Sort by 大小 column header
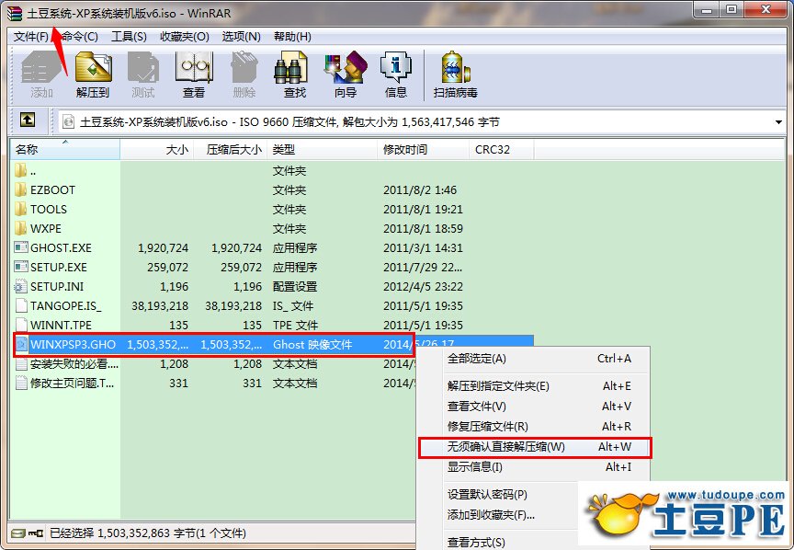 click(156, 150)
